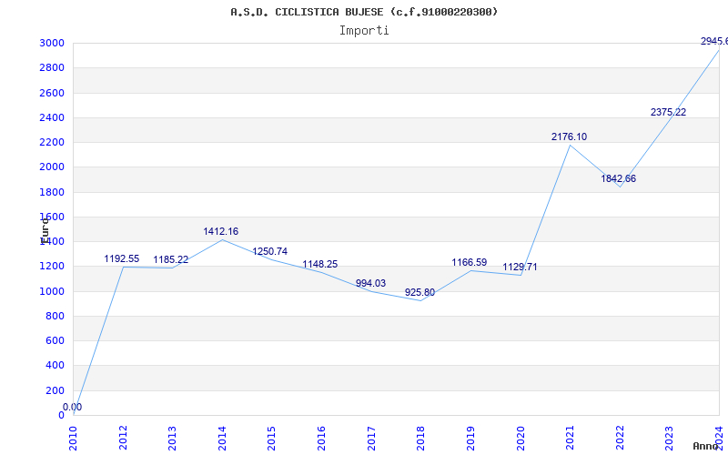
Task: Click the y-axis value 1000
Action: [52, 291]
